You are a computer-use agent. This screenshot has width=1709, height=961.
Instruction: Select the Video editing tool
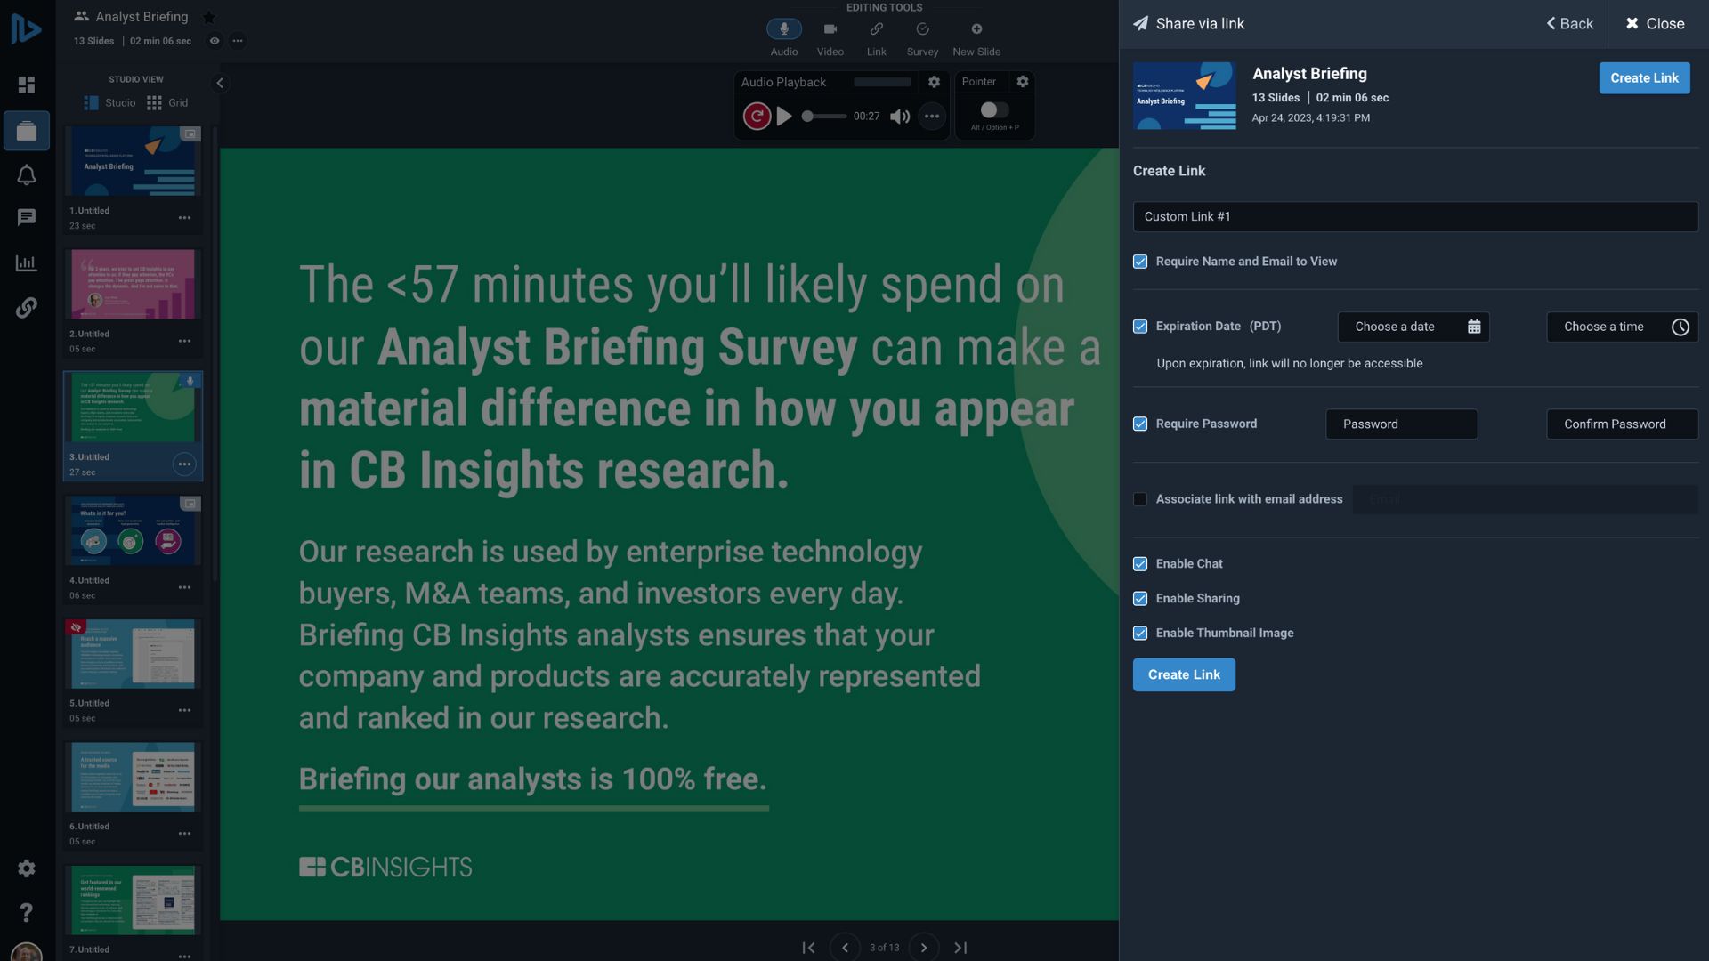(x=830, y=38)
